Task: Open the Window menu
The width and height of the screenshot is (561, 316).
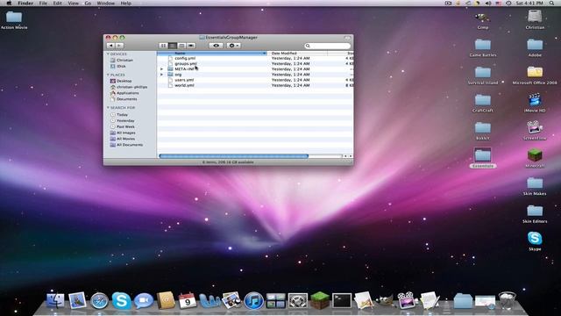Action: click(x=106, y=3)
